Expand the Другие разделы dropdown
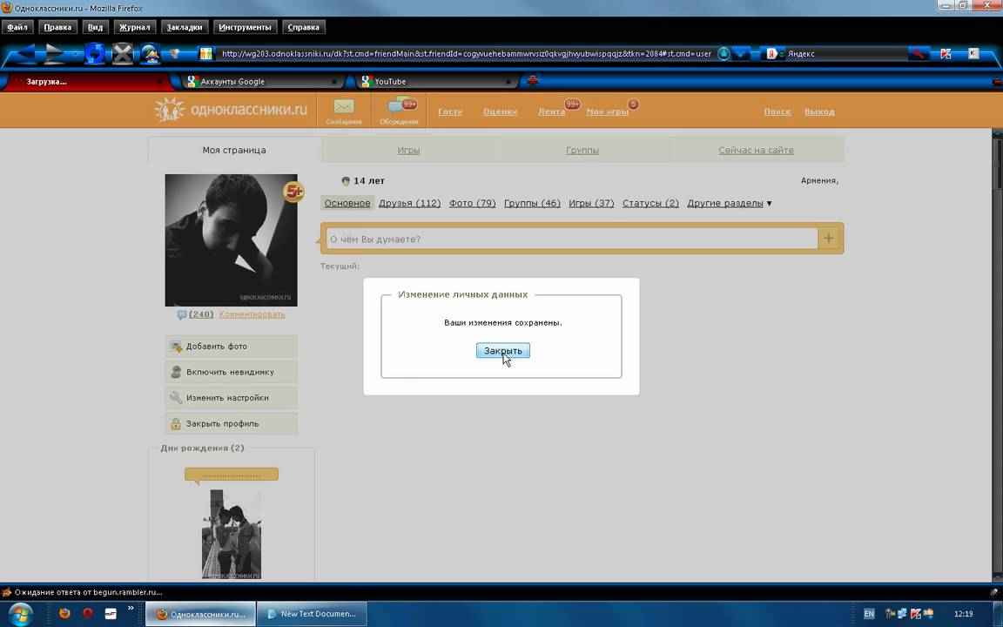 tap(730, 204)
